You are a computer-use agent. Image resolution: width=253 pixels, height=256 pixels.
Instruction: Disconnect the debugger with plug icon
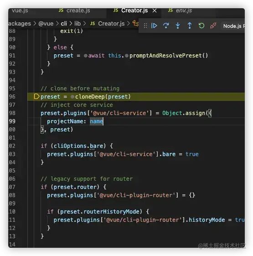click(213, 26)
